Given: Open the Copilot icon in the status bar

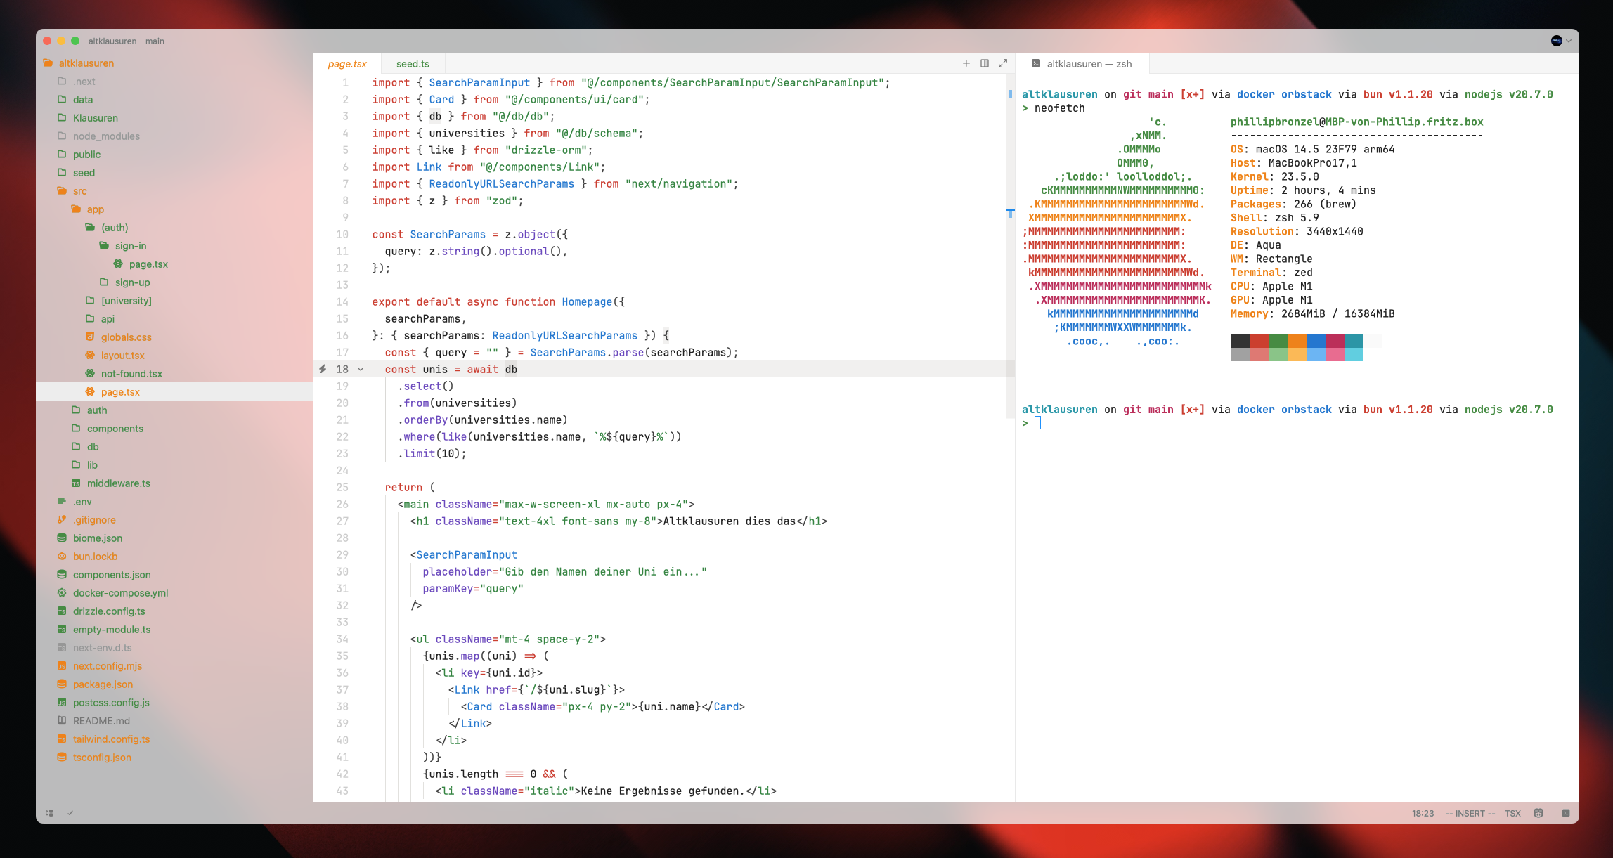Looking at the screenshot, I should point(1538,813).
